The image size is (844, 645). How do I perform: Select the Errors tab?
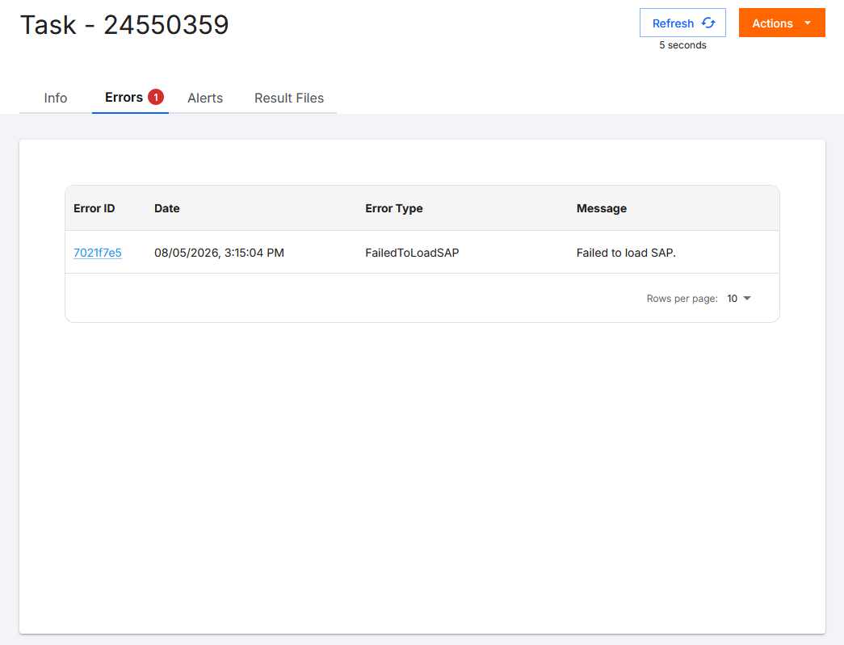[130, 98]
